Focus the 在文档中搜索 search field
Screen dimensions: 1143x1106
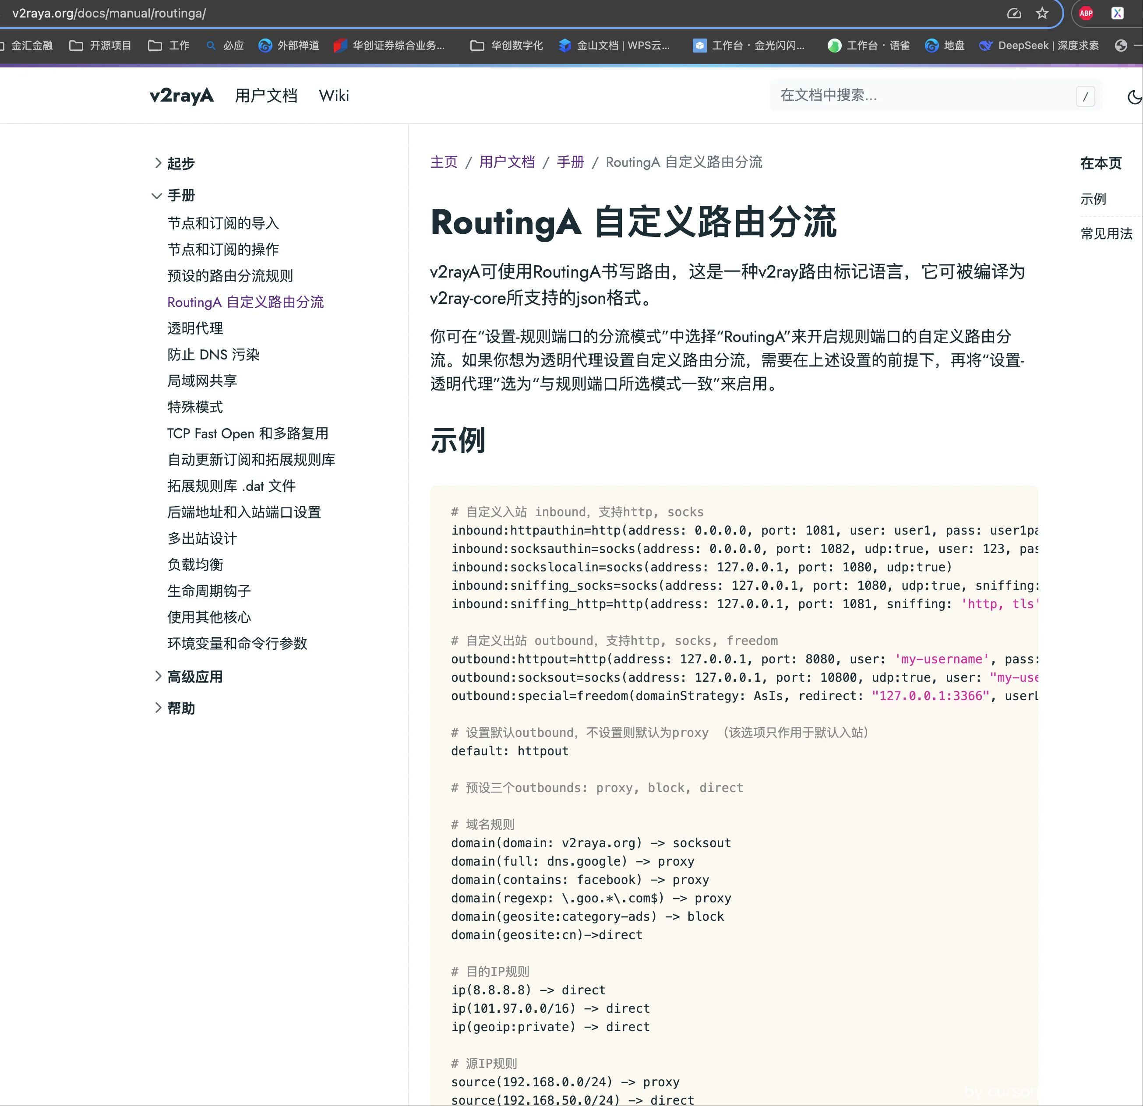pyautogui.click(x=936, y=95)
